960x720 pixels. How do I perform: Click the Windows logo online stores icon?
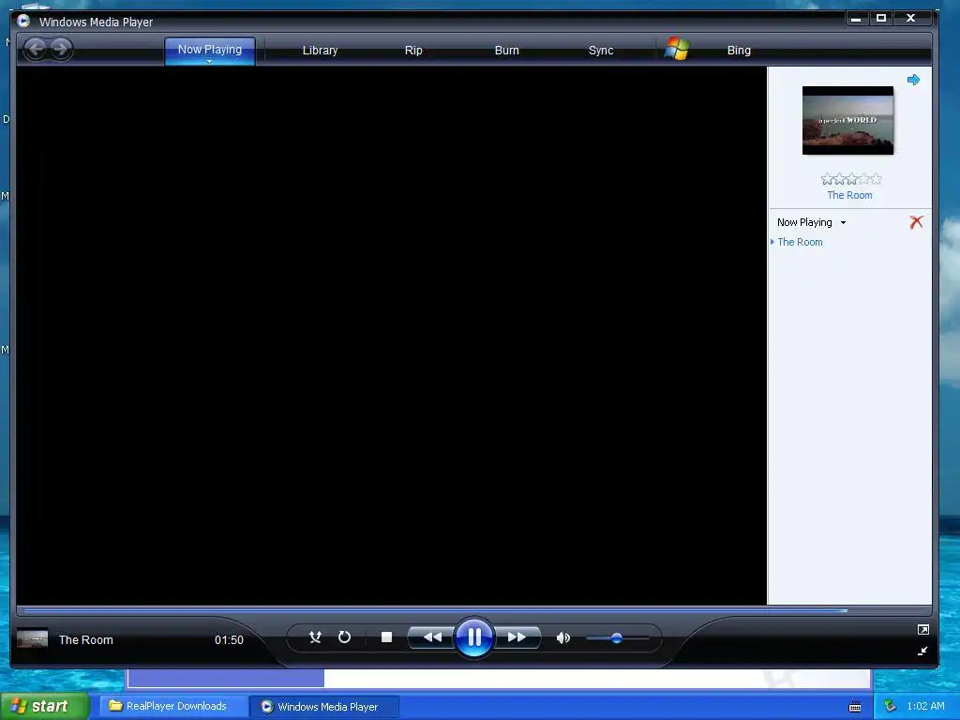coord(677,49)
